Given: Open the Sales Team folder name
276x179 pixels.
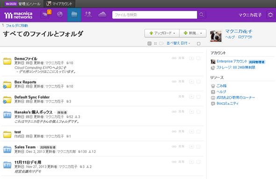Looking at the screenshot, I should click(25, 147).
